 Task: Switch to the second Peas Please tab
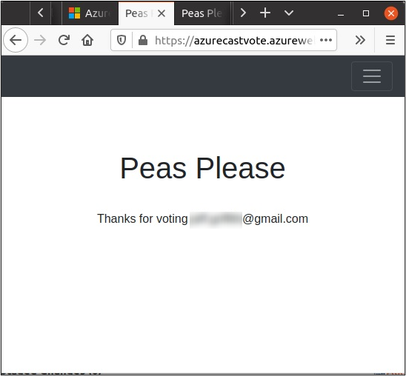point(202,13)
